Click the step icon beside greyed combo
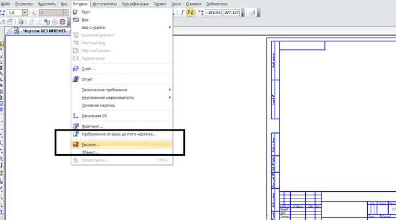 pos(34,13)
